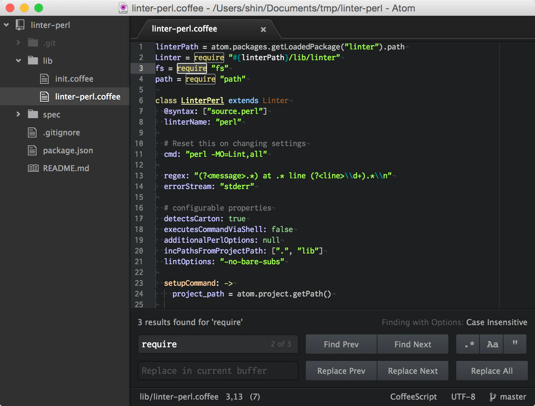Toggle the Only In Selection option
The width and height of the screenshot is (535, 406).
[x=515, y=344]
